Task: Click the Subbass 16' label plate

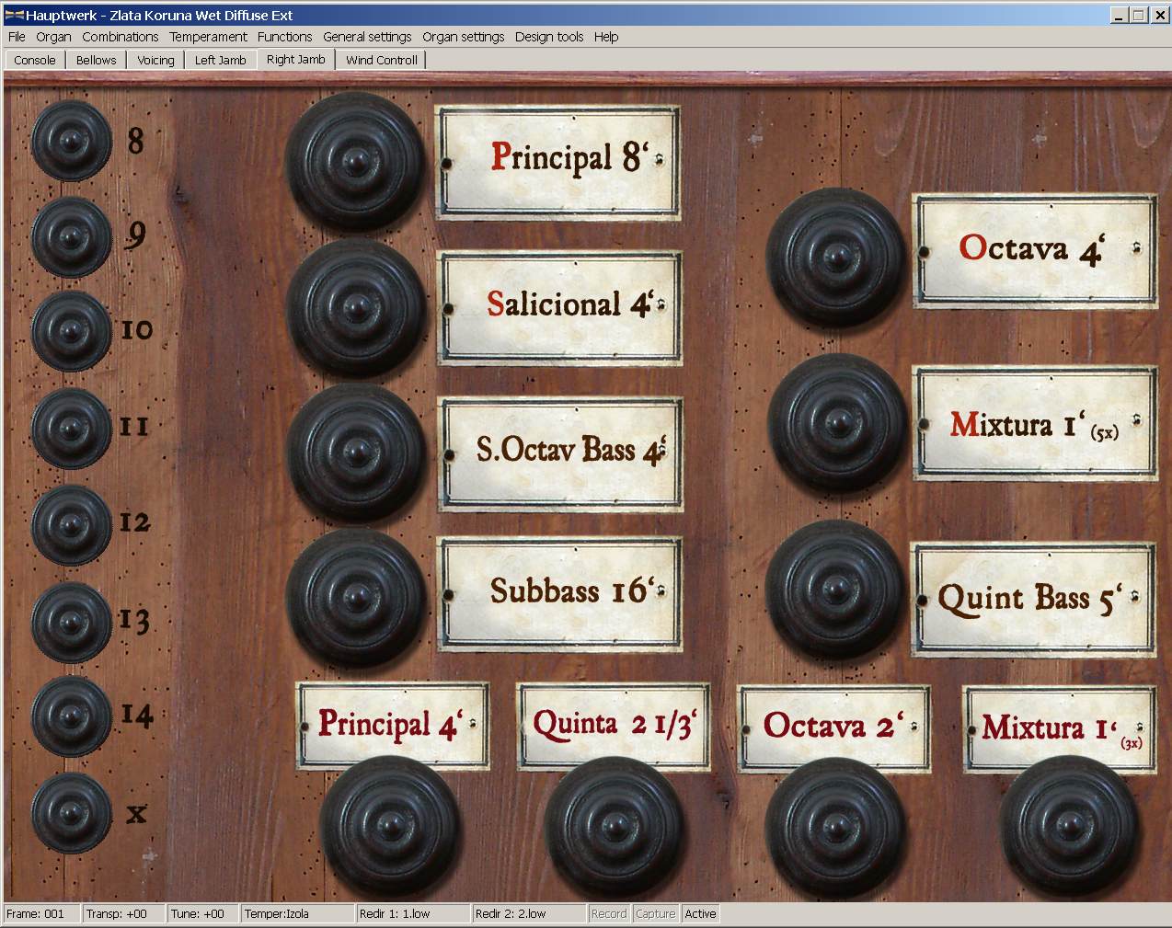Action: click(561, 593)
